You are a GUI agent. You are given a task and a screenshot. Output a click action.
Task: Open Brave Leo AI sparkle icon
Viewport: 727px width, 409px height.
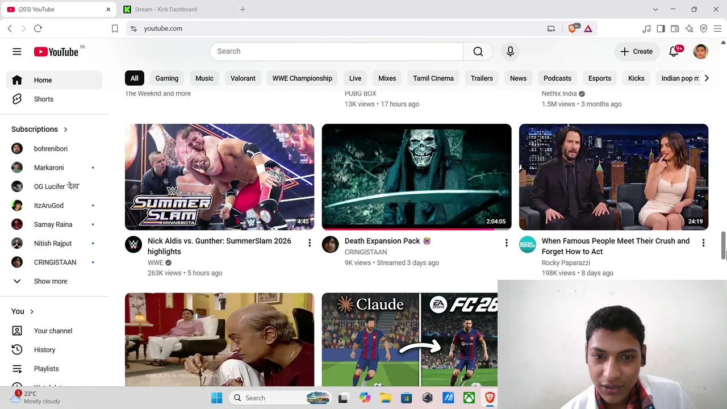689,28
